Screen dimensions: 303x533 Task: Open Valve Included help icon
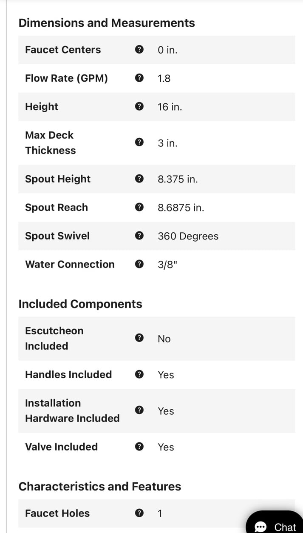[139, 447]
